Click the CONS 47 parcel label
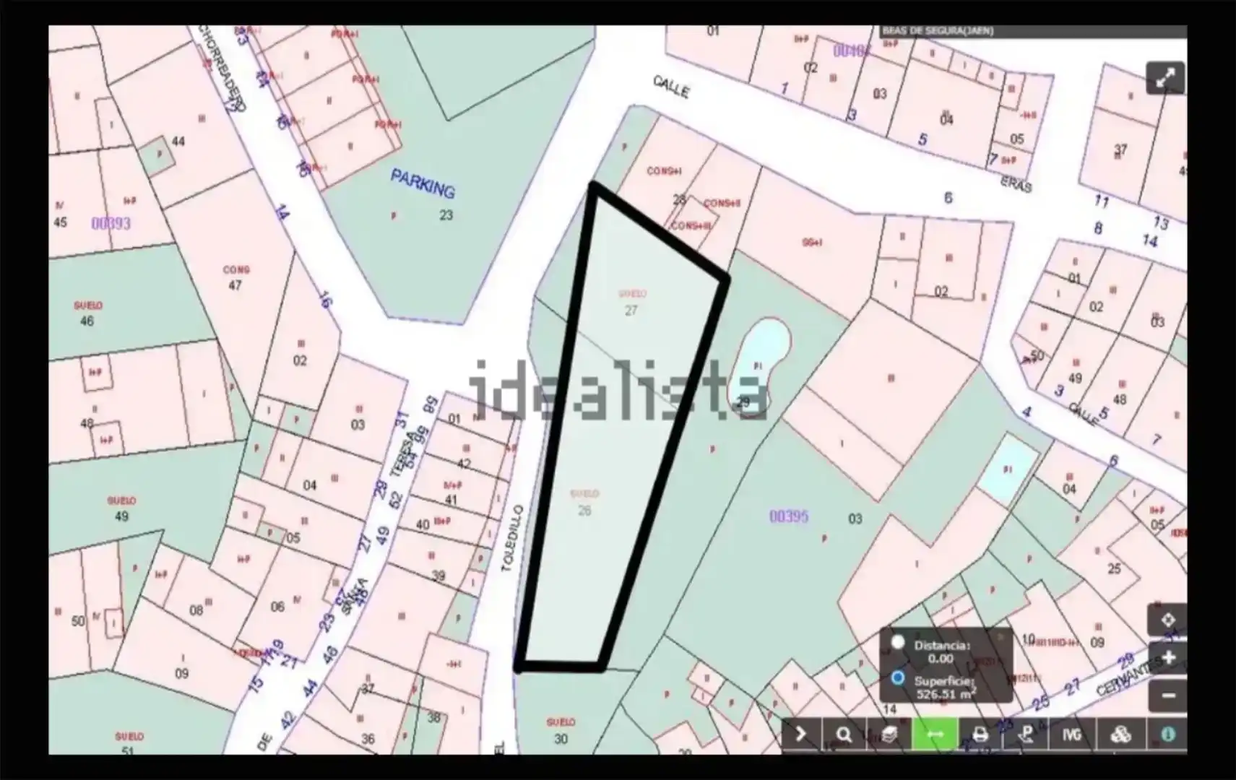Viewport: 1236px width, 780px height. tap(235, 277)
